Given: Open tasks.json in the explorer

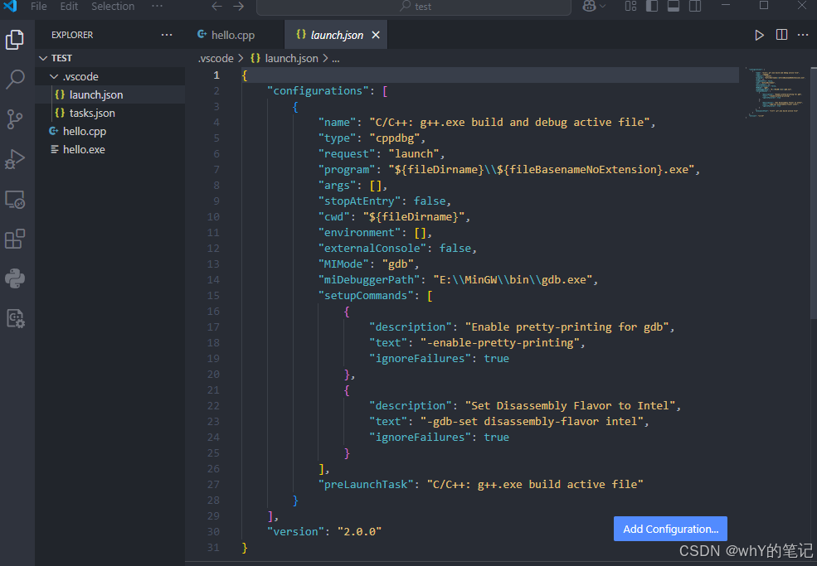Looking at the screenshot, I should point(110,113).
